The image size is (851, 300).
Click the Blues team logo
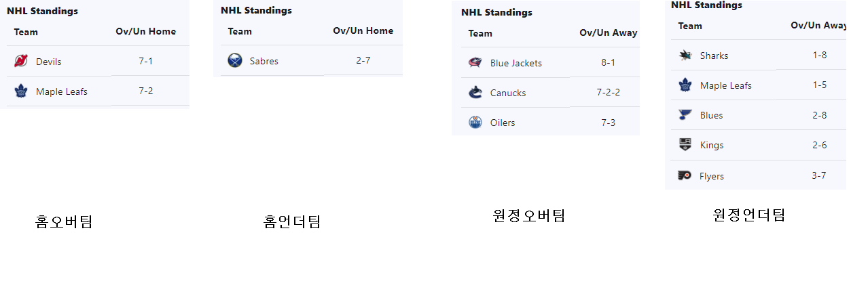coord(685,115)
